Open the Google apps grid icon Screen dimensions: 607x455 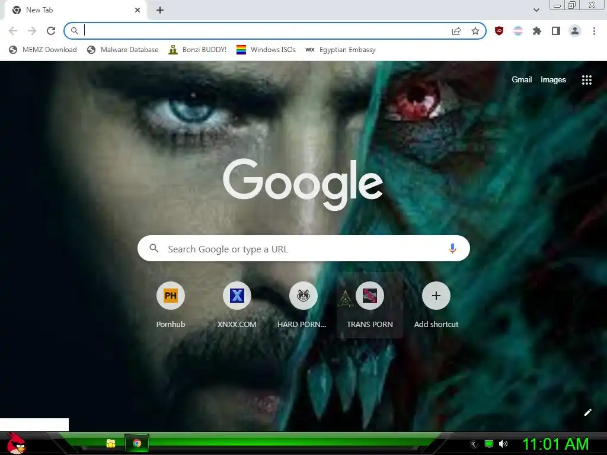point(586,80)
